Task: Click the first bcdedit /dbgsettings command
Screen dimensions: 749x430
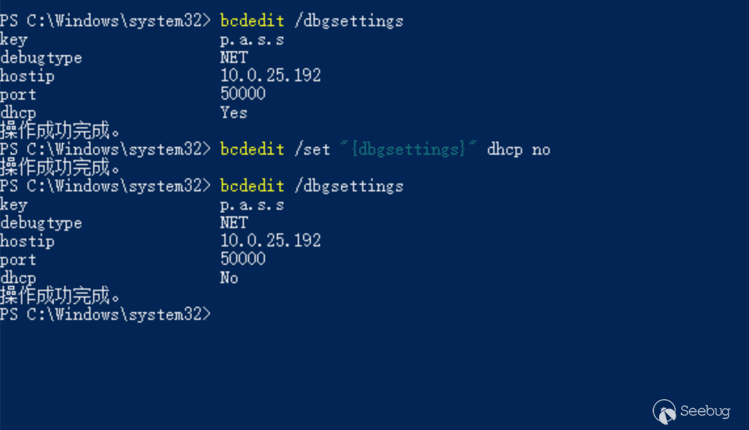Action: [312, 21]
